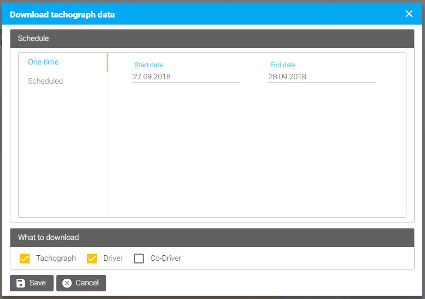
Task: Click the Start date label
Action: coord(149,65)
